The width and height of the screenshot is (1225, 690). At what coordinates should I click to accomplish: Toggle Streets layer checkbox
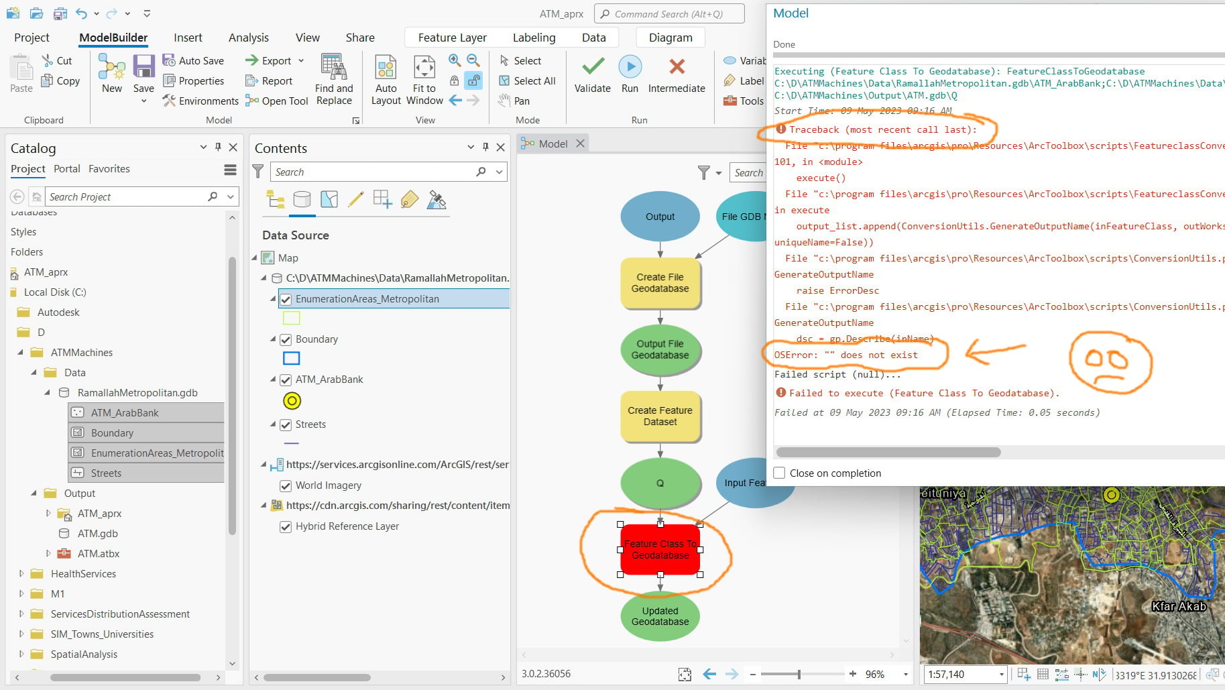(286, 424)
